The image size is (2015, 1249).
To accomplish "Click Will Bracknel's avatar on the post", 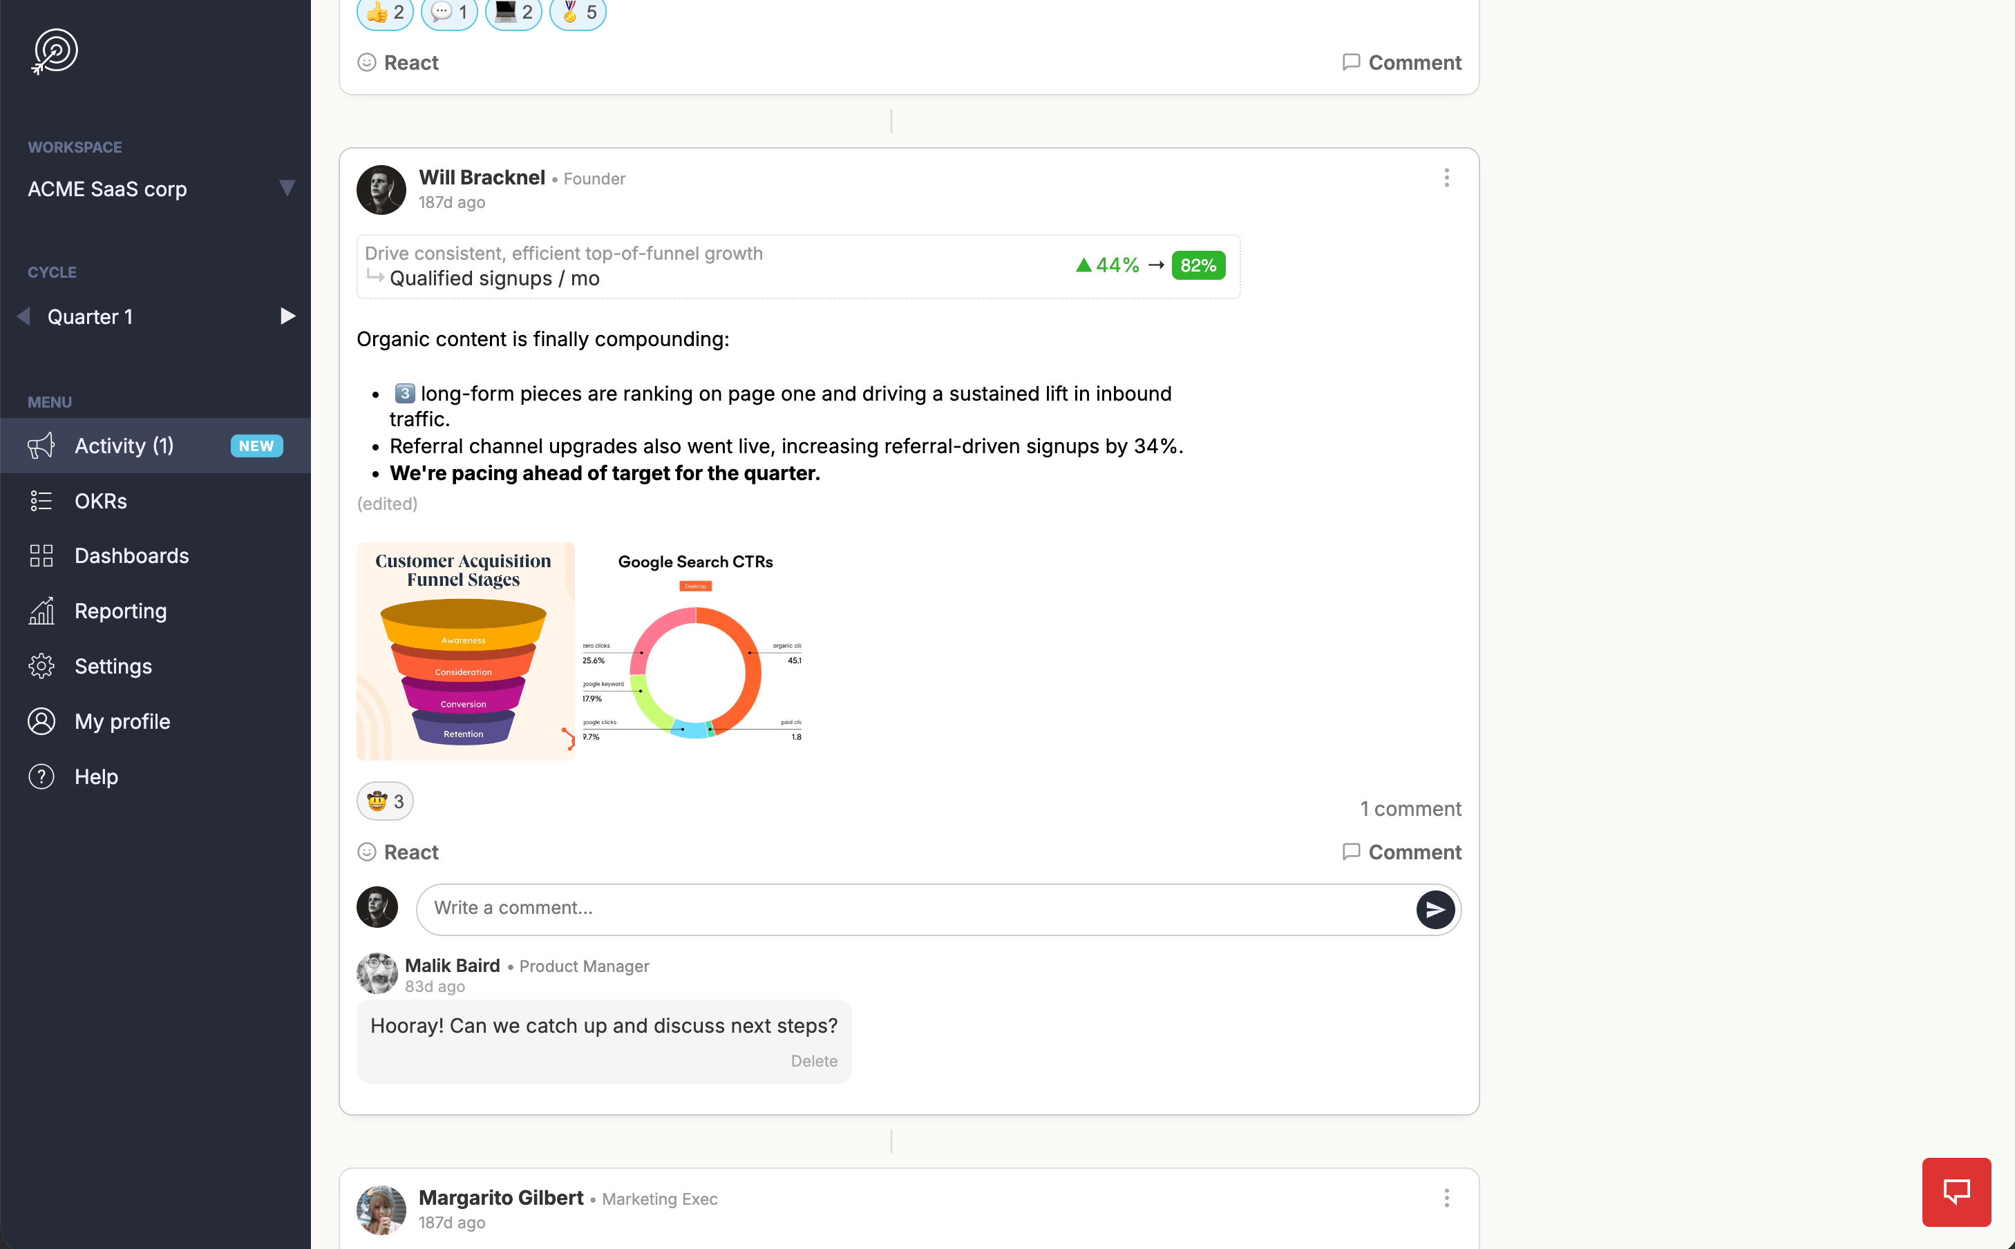I will [x=381, y=190].
